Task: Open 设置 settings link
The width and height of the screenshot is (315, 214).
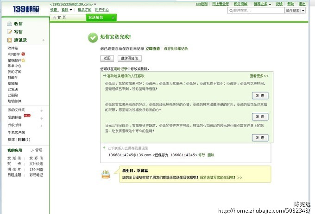Action: click(54, 10)
